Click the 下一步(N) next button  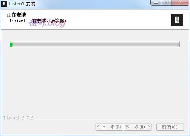[x=137, y=127]
